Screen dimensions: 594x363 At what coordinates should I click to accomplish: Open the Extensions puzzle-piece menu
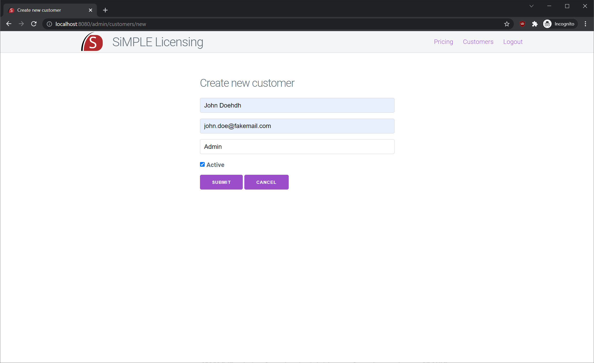[x=535, y=24]
